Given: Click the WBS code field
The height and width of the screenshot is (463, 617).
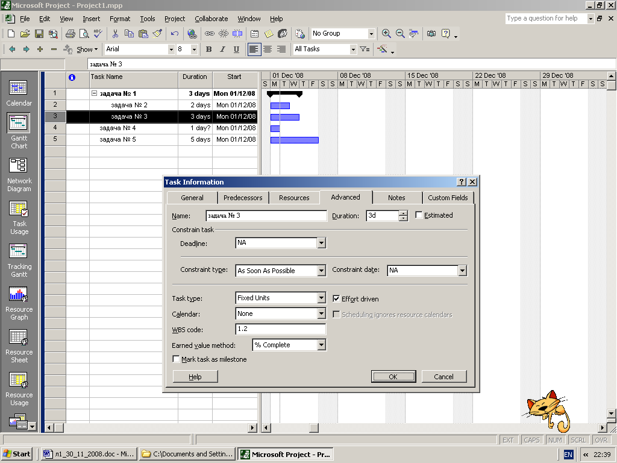Looking at the screenshot, I should point(281,329).
